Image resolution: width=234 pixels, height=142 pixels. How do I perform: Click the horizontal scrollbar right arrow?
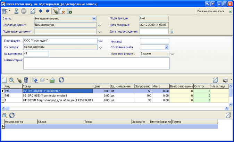[227, 108]
